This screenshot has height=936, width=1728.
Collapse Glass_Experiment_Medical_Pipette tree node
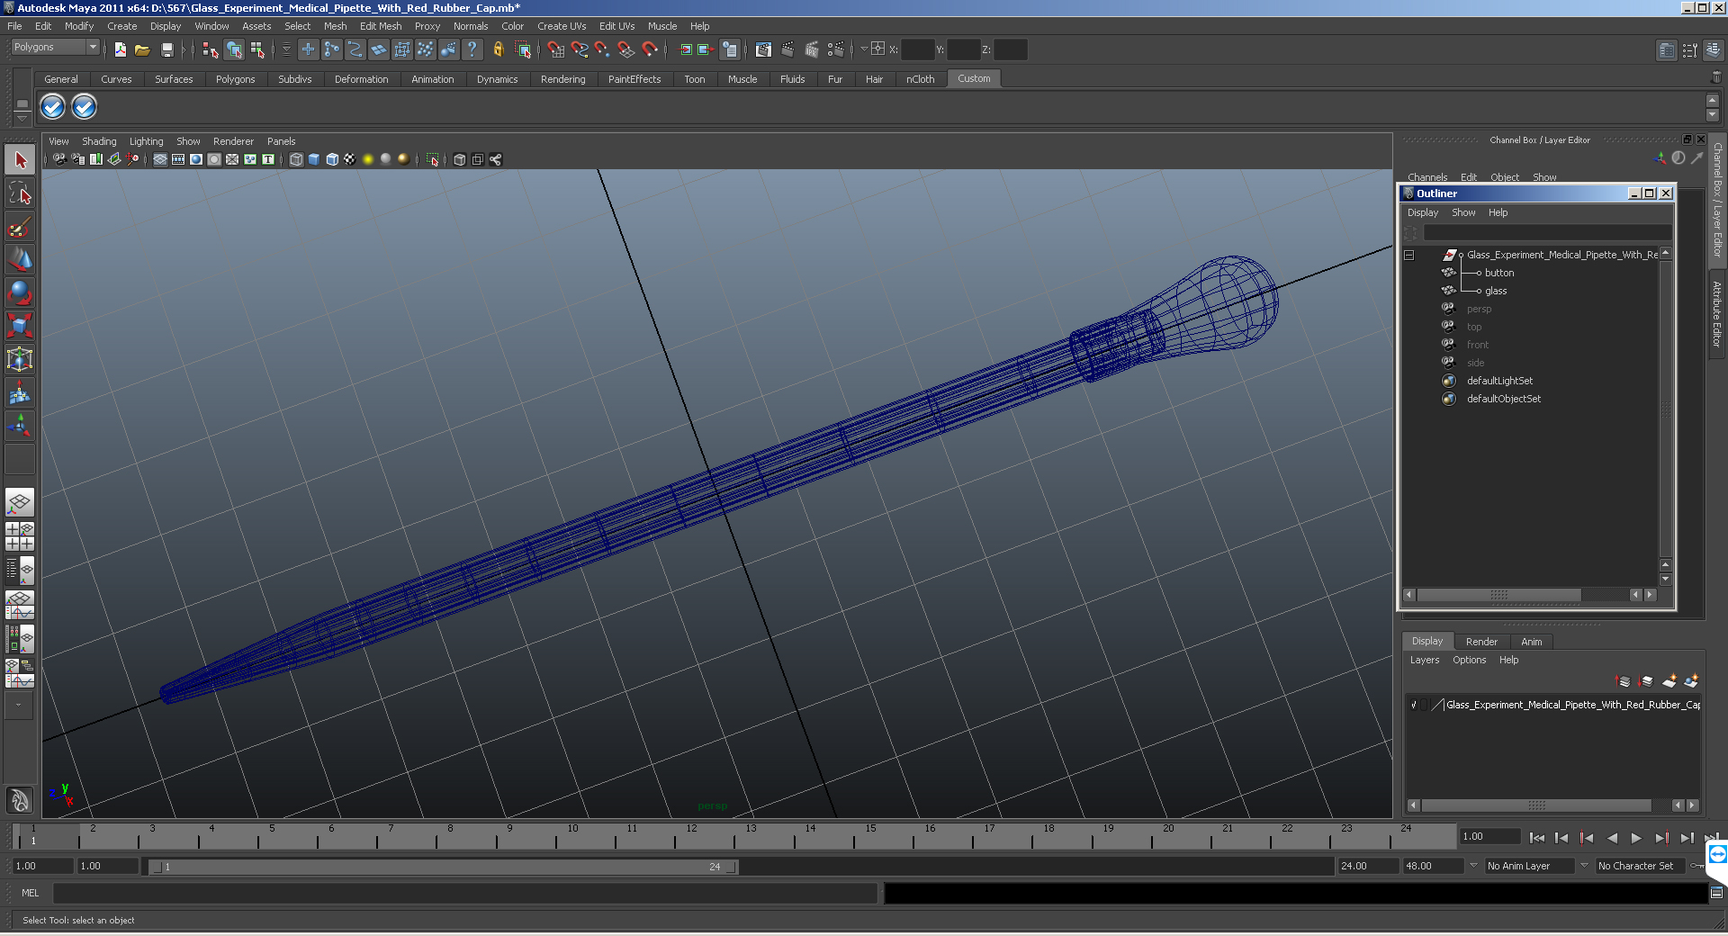1409,256
